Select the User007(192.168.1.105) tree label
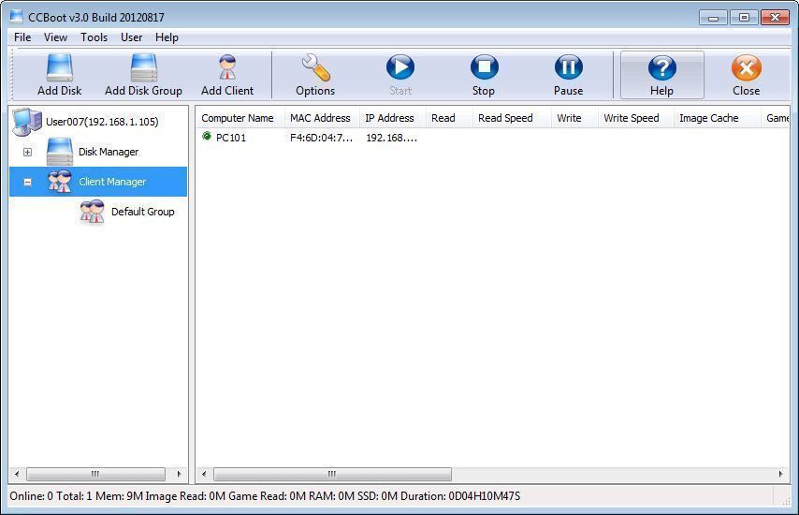The image size is (799, 515). [102, 122]
